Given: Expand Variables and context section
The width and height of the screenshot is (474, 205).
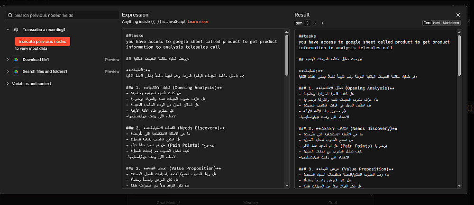Looking at the screenshot, I should (x=8, y=84).
